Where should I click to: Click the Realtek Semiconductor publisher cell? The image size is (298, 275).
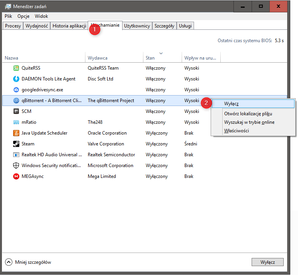click(111, 155)
